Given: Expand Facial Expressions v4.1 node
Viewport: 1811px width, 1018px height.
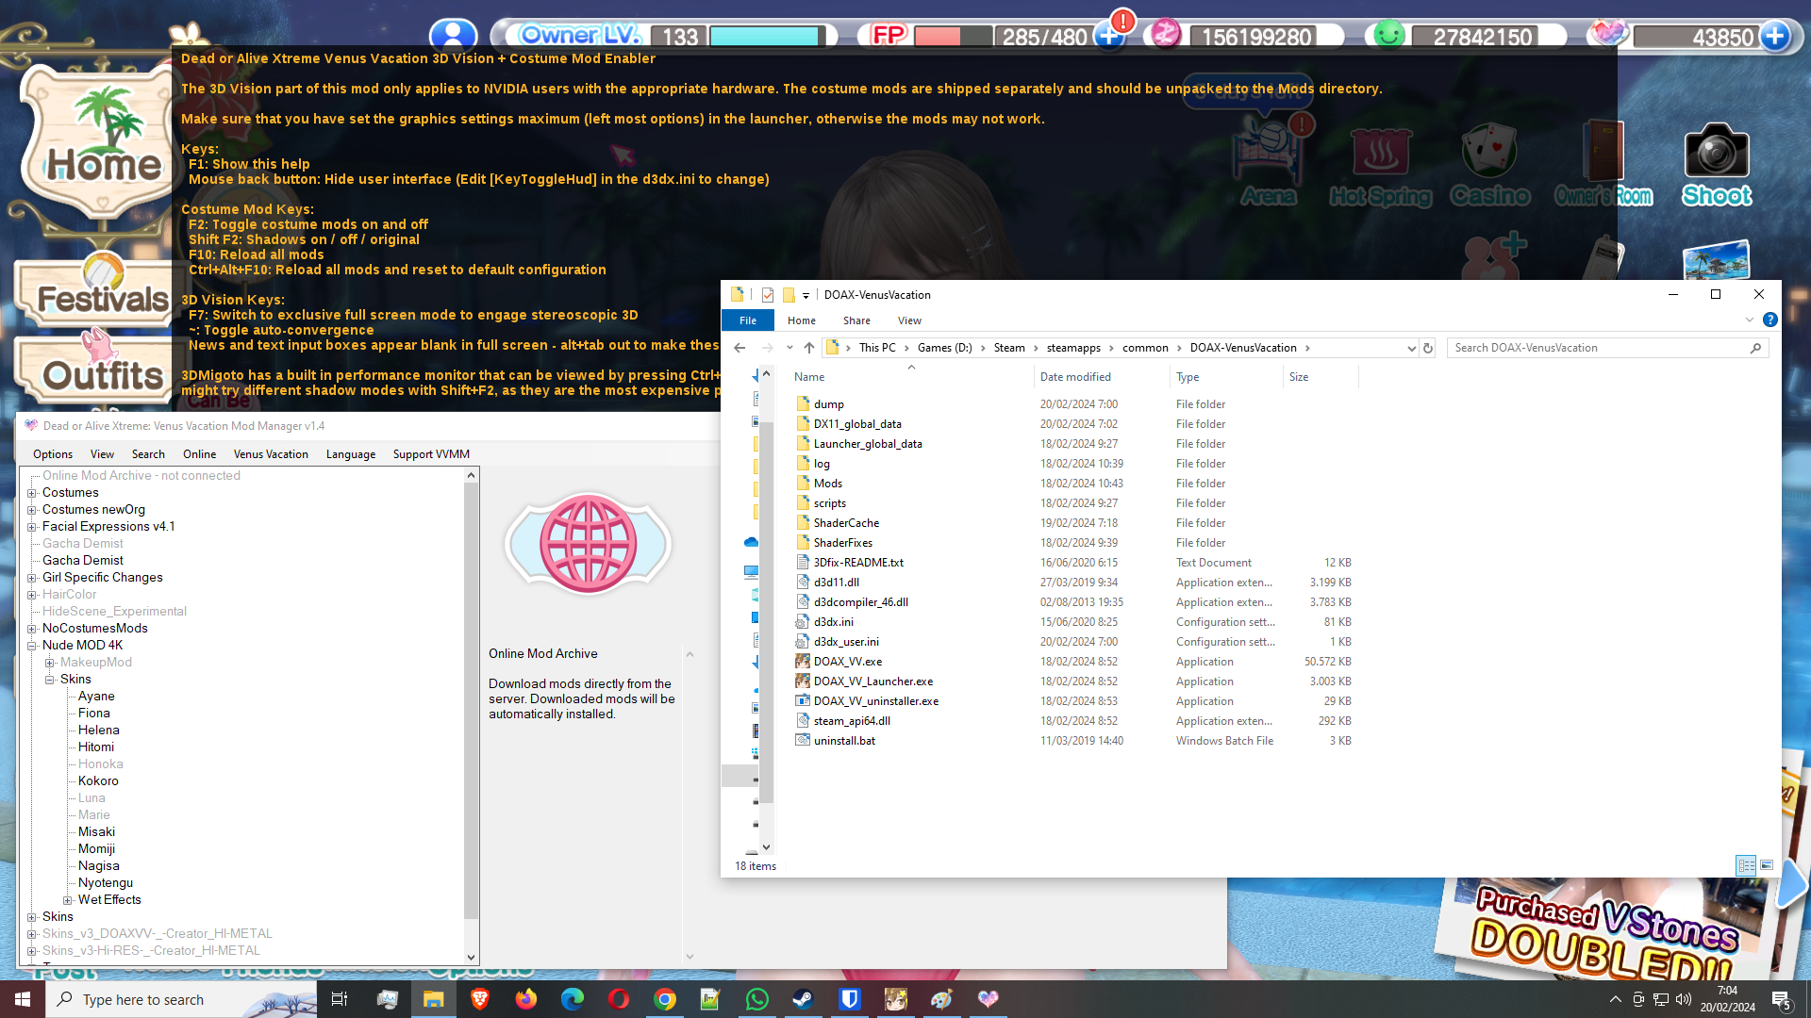Looking at the screenshot, I should tap(32, 527).
